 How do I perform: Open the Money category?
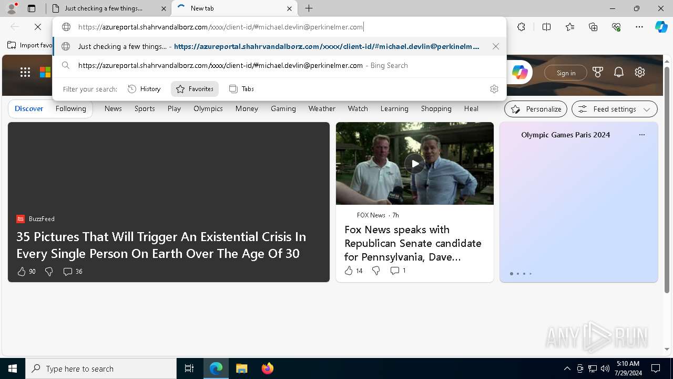(247, 108)
